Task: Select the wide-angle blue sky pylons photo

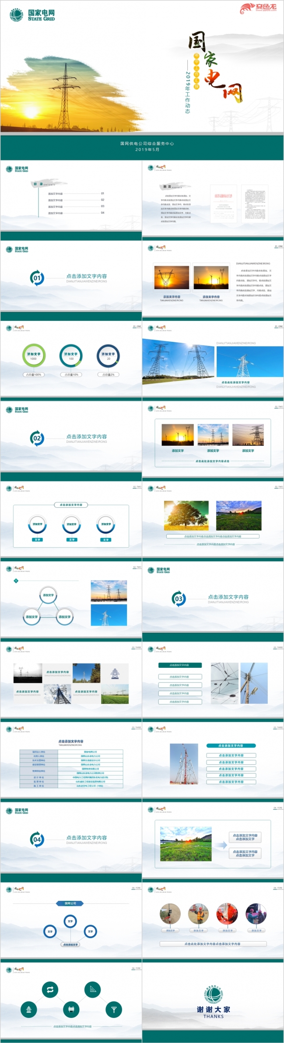Action: click(x=178, y=361)
